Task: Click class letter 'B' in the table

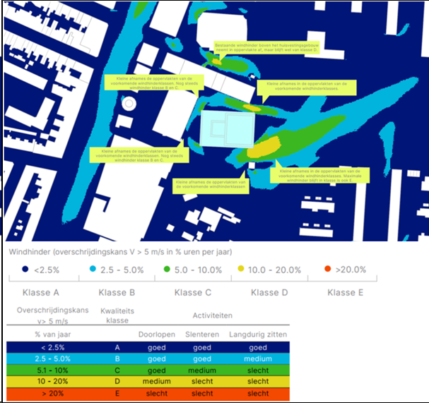Action: tap(117, 359)
